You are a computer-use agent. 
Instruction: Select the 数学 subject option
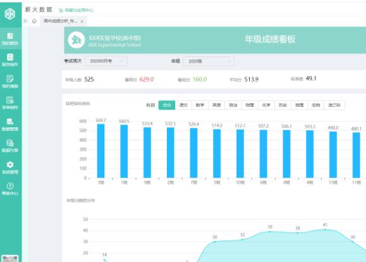point(200,105)
